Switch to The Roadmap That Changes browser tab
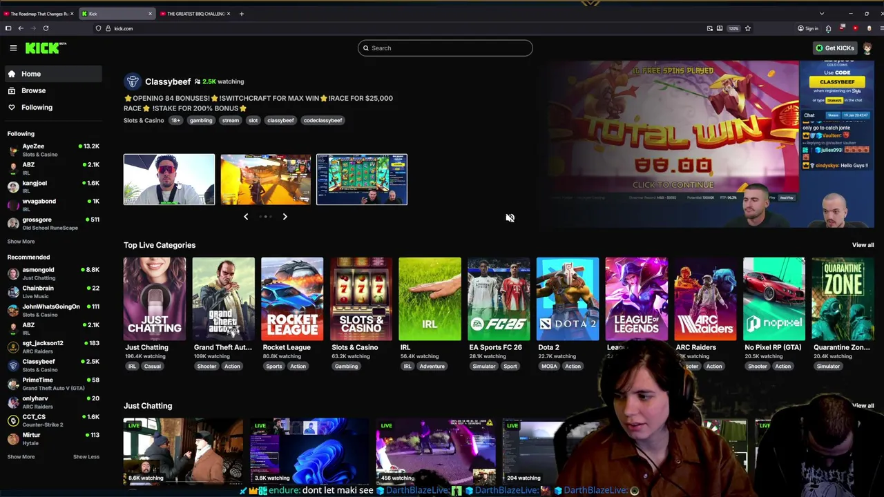The height and width of the screenshot is (497, 884). pyautogui.click(x=37, y=14)
